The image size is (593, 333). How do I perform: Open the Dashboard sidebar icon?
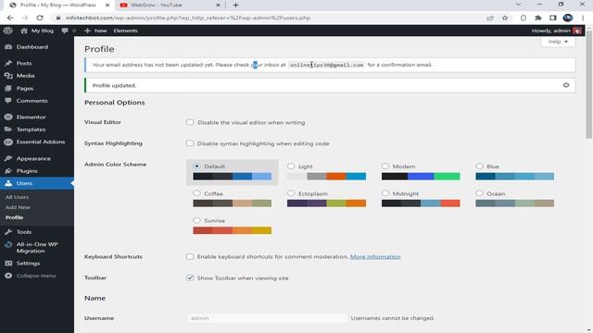8,47
